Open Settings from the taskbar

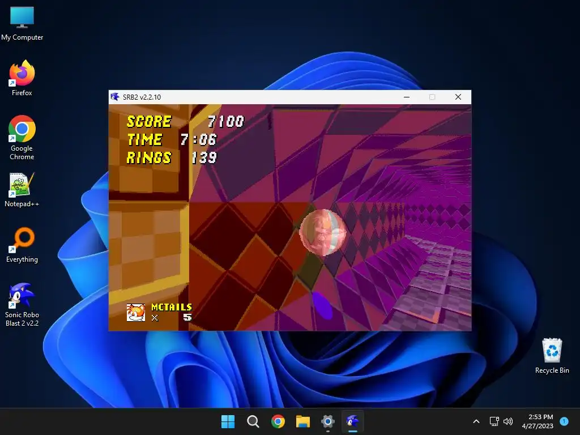tap(328, 421)
